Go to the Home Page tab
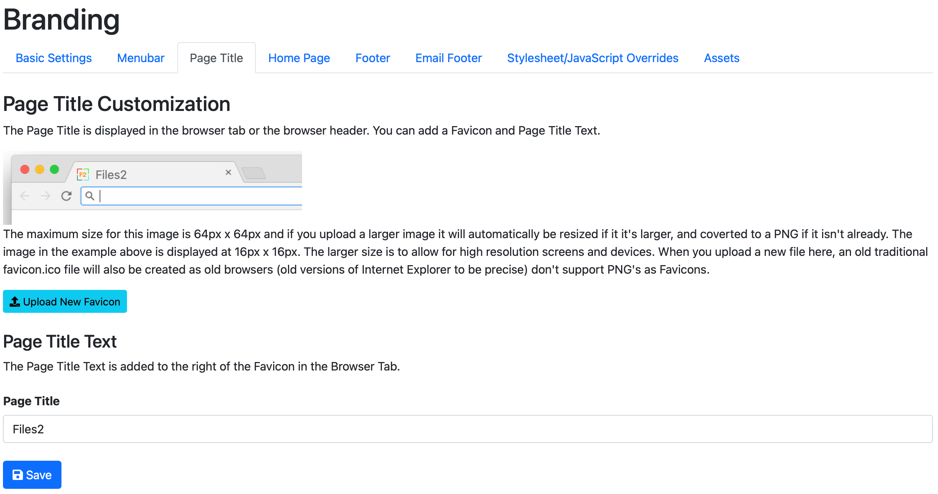This screenshot has height=494, width=938. pos(299,58)
